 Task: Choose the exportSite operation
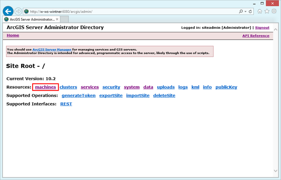(x=111, y=95)
